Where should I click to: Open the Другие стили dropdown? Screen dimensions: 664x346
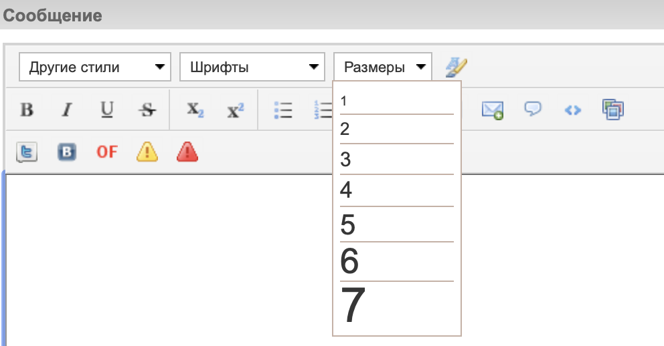click(95, 67)
